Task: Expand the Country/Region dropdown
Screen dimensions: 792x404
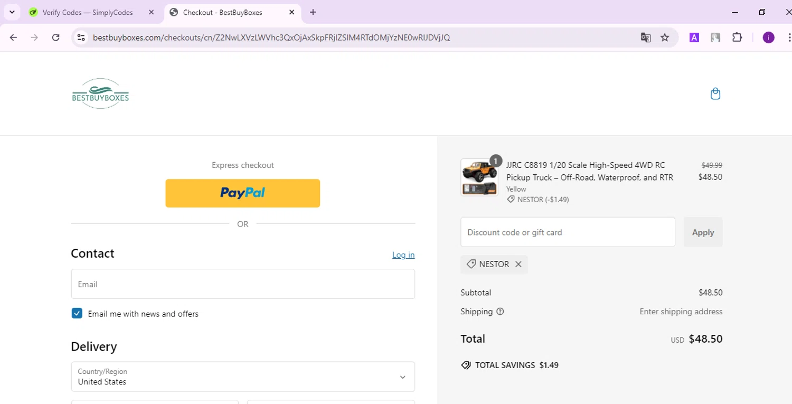Action: coord(243,377)
